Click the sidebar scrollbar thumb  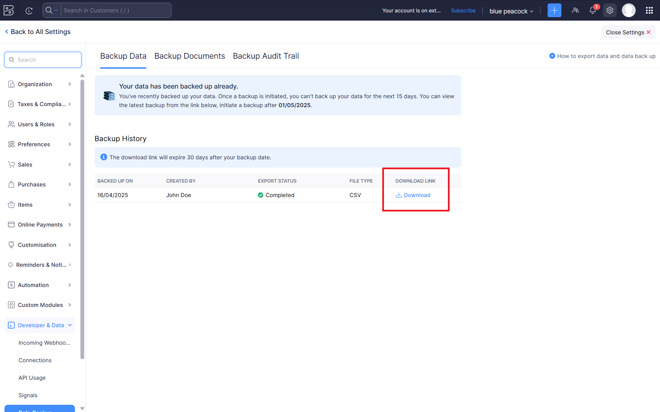click(82, 219)
